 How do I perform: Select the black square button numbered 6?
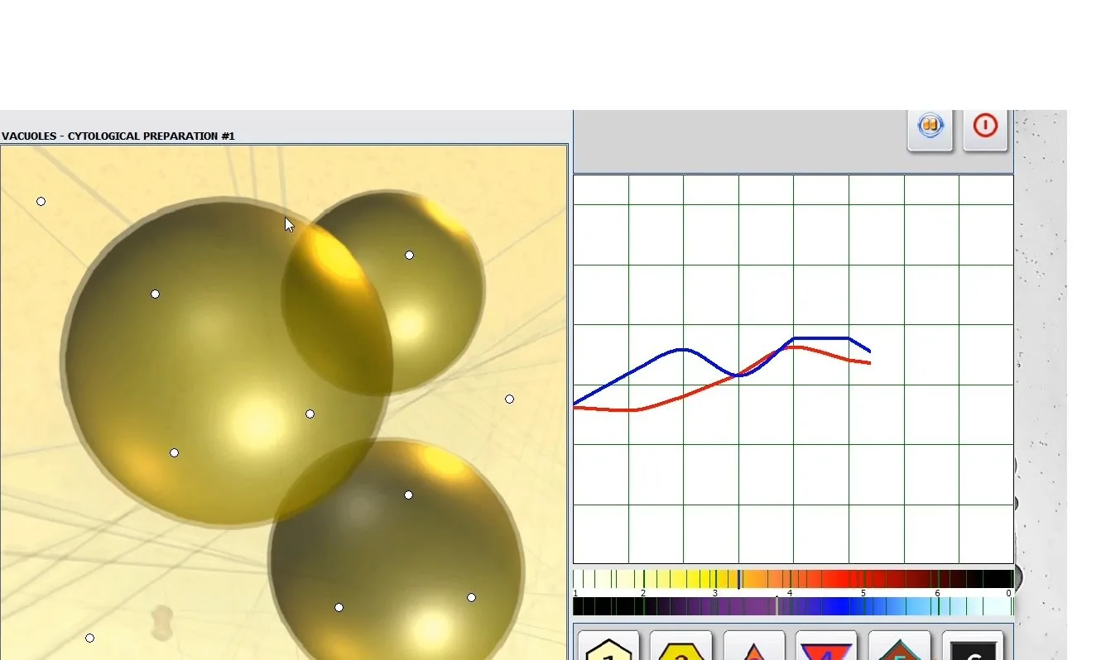coord(973,646)
